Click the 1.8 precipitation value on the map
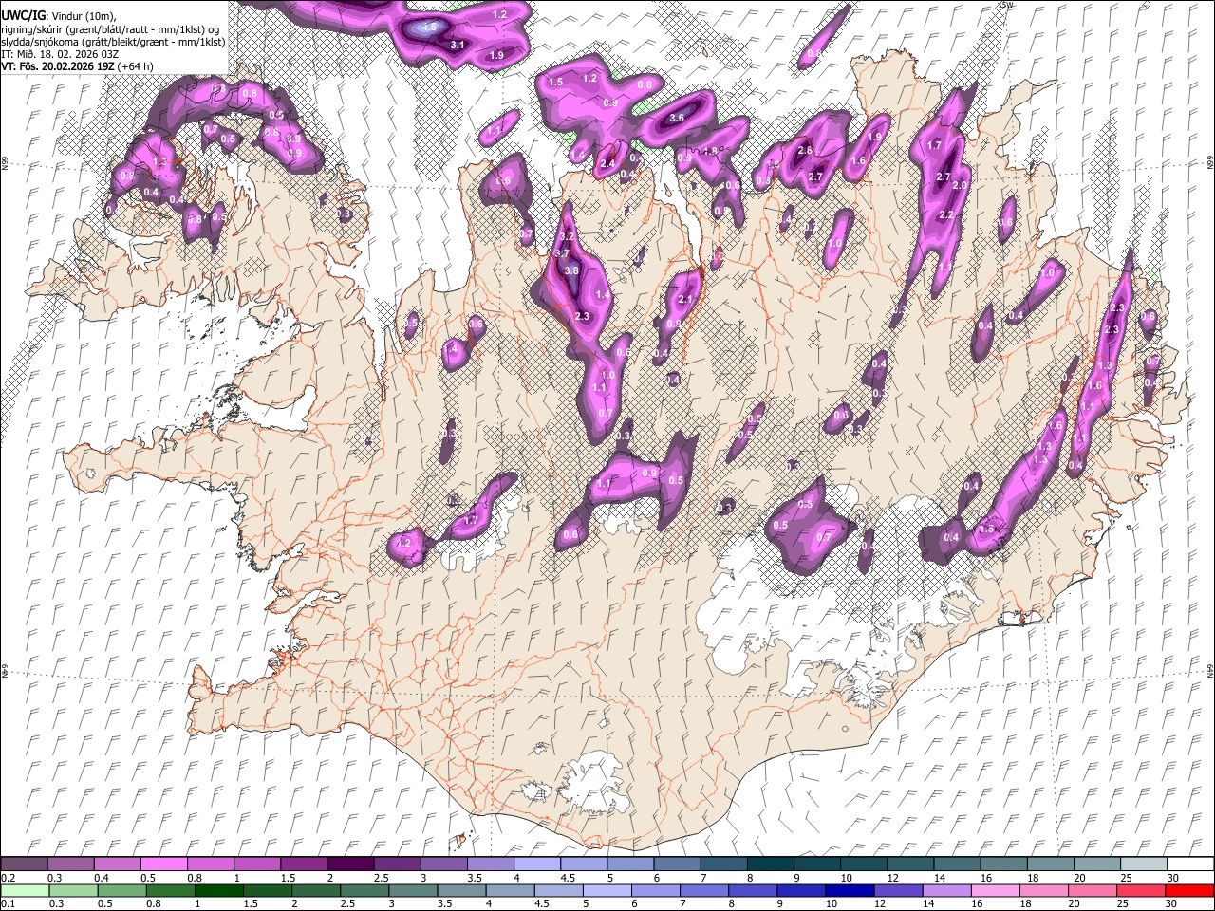Viewport: 1215px width, 911px height. click(x=710, y=151)
